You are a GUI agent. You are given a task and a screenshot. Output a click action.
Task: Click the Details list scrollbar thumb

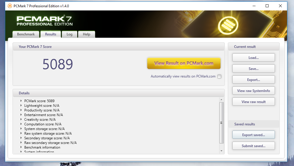pyautogui.click(x=221, y=123)
